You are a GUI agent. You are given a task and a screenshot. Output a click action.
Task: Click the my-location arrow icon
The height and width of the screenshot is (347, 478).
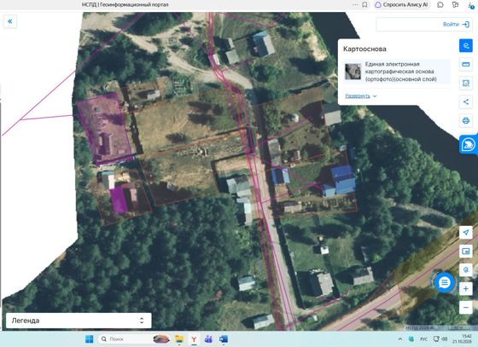pyautogui.click(x=465, y=233)
